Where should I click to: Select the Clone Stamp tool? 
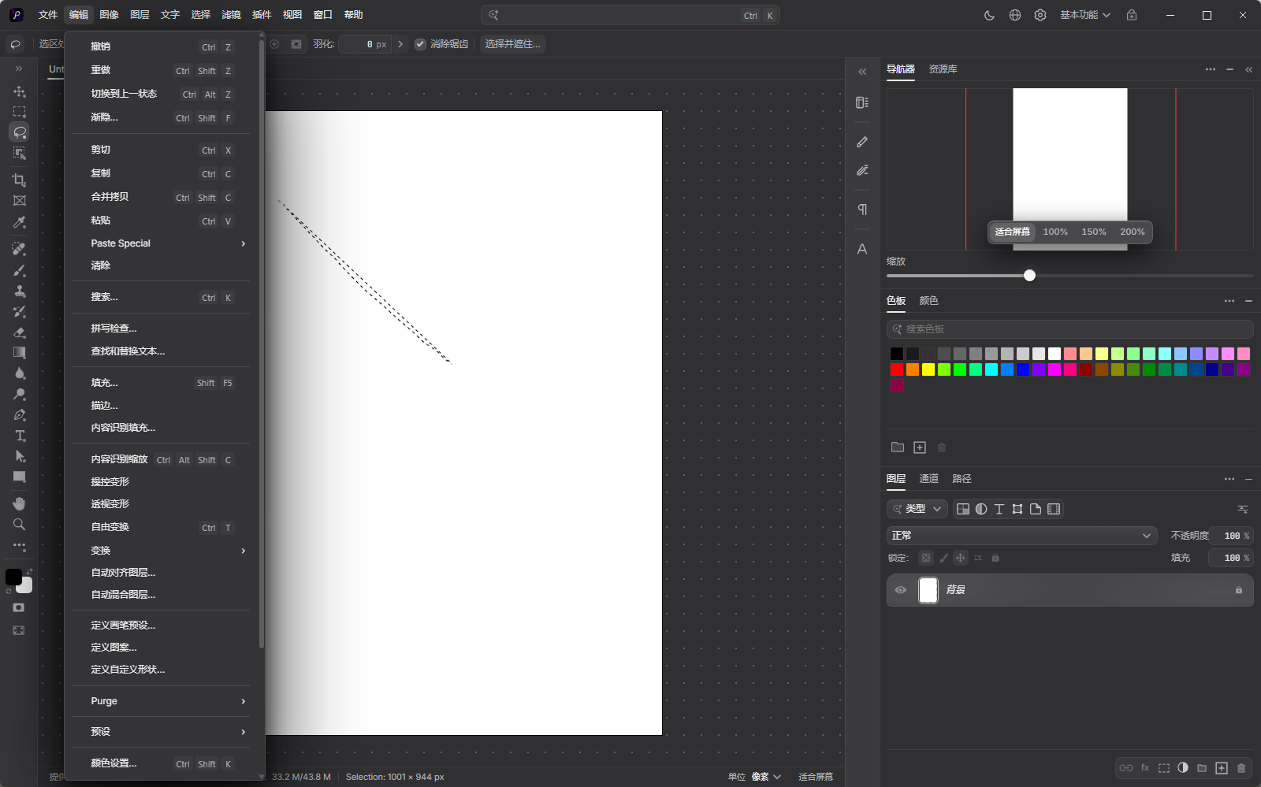tap(20, 291)
